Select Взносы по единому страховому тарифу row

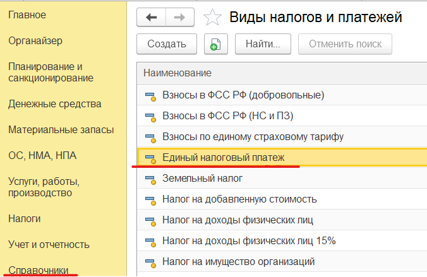[282, 136]
